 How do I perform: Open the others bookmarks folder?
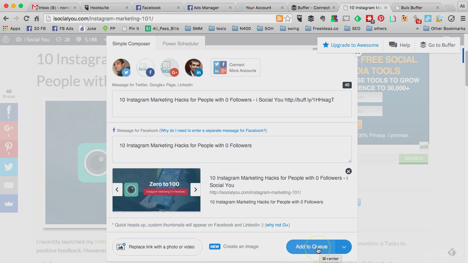(x=377, y=28)
